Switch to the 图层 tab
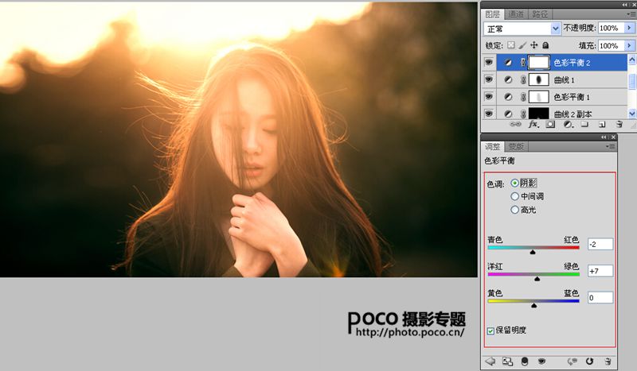The width and height of the screenshot is (637, 371). 492,14
